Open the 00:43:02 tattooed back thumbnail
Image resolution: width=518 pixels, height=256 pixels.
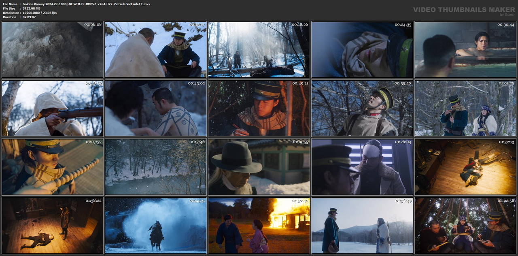[156, 108]
